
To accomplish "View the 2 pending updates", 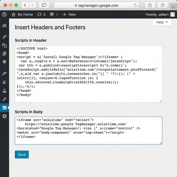I will pyautogui.click(x=41, y=14).
